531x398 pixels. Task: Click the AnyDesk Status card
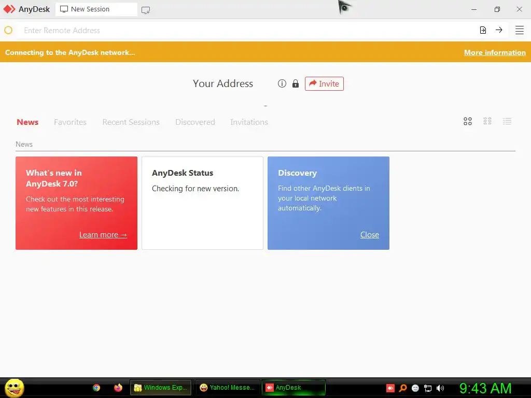point(203,203)
